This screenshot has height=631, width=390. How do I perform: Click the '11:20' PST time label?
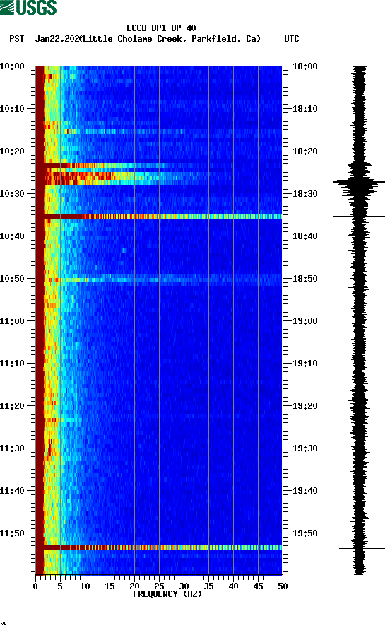(x=12, y=405)
